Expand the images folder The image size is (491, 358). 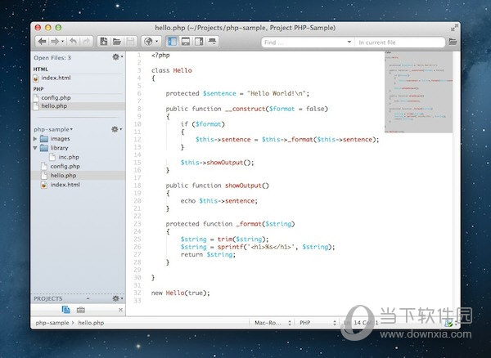pyautogui.click(x=34, y=139)
